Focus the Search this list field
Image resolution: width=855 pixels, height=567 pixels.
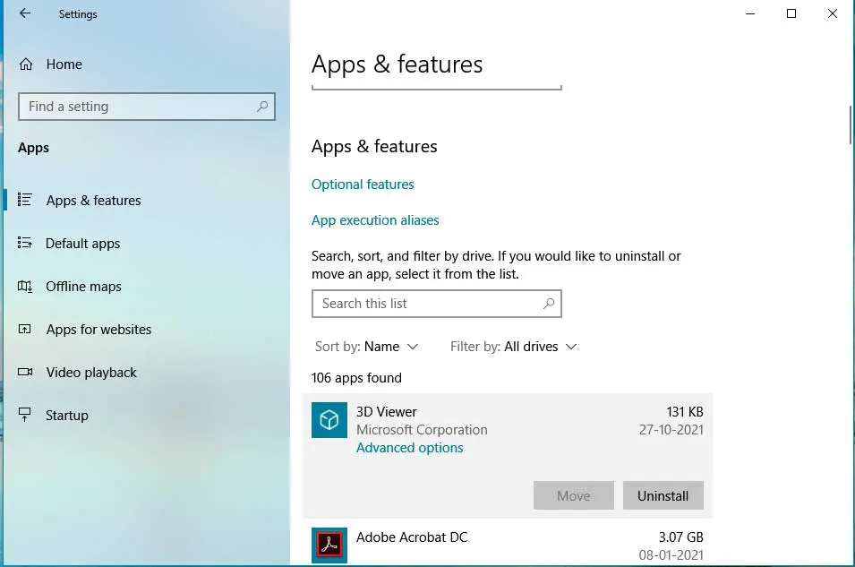[x=436, y=304]
